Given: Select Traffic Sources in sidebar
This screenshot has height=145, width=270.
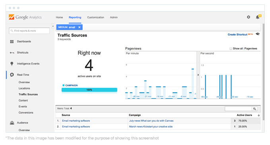Looking at the screenshot, I should (28, 94).
